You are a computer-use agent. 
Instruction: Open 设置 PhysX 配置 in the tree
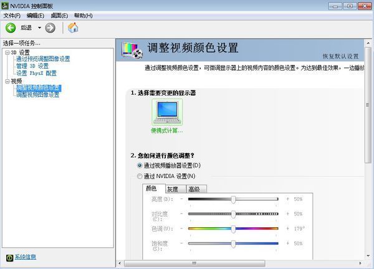[x=36, y=73]
